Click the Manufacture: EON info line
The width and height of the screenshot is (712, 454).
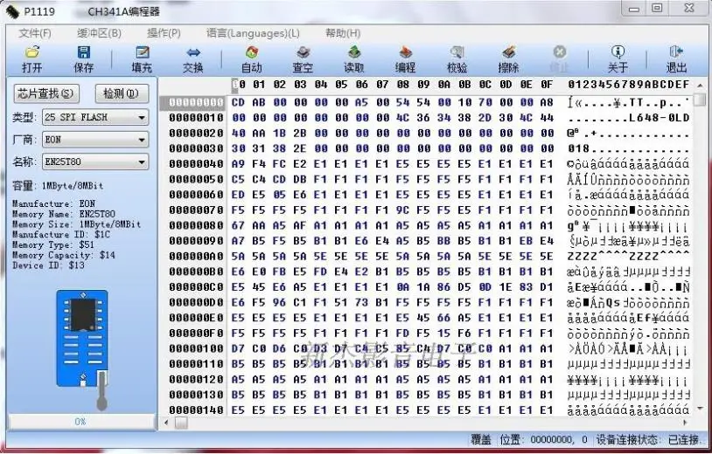click(x=53, y=204)
